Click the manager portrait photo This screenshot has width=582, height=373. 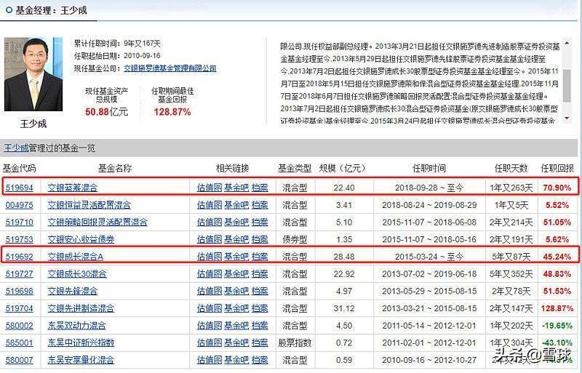point(33,74)
